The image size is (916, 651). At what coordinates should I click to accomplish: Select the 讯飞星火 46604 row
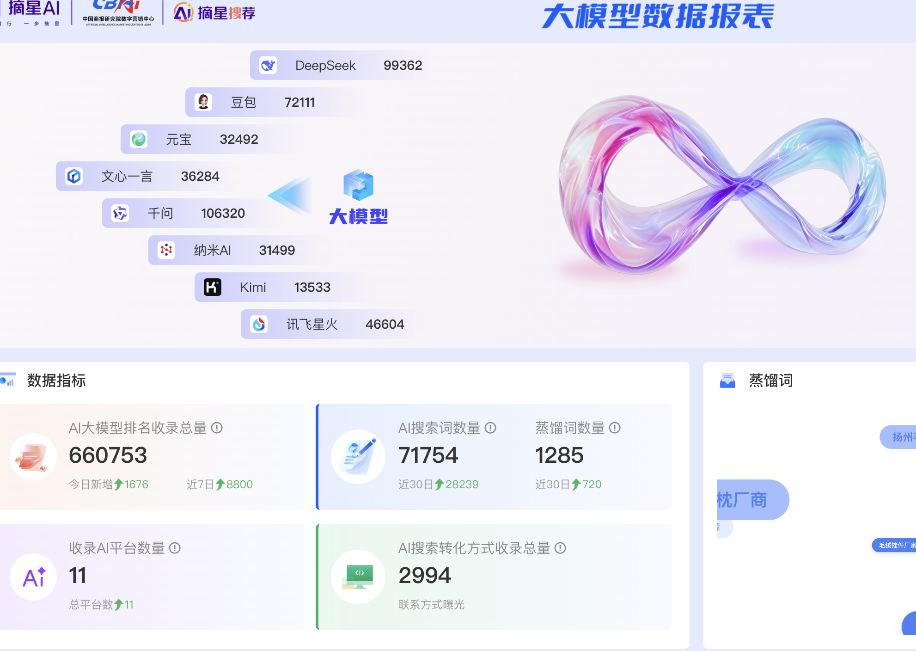pyautogui.click(x=333, y=324)
